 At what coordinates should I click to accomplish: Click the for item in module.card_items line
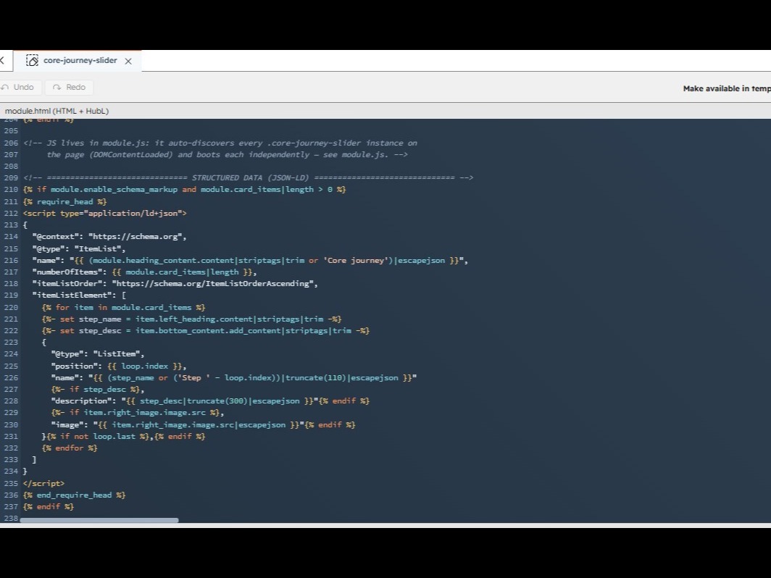click(123, 307)
